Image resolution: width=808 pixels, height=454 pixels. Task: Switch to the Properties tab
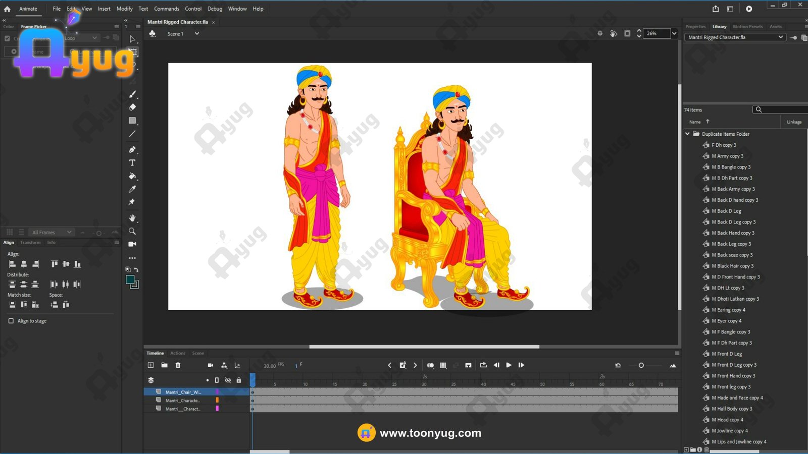[695, 27]
